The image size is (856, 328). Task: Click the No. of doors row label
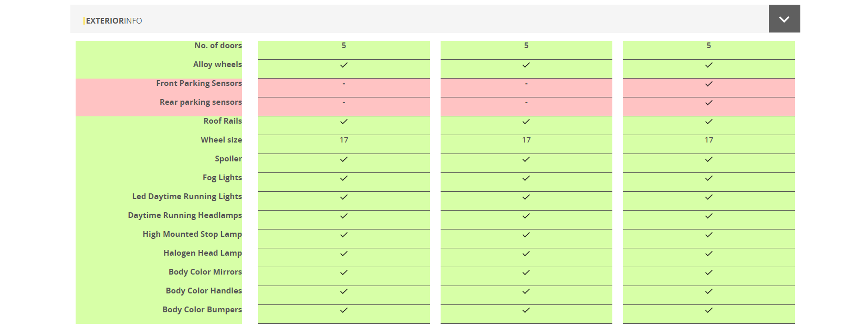218,46
